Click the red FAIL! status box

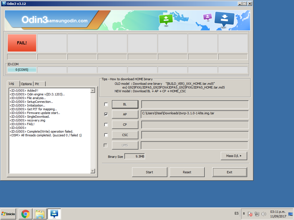click(22, 43)
